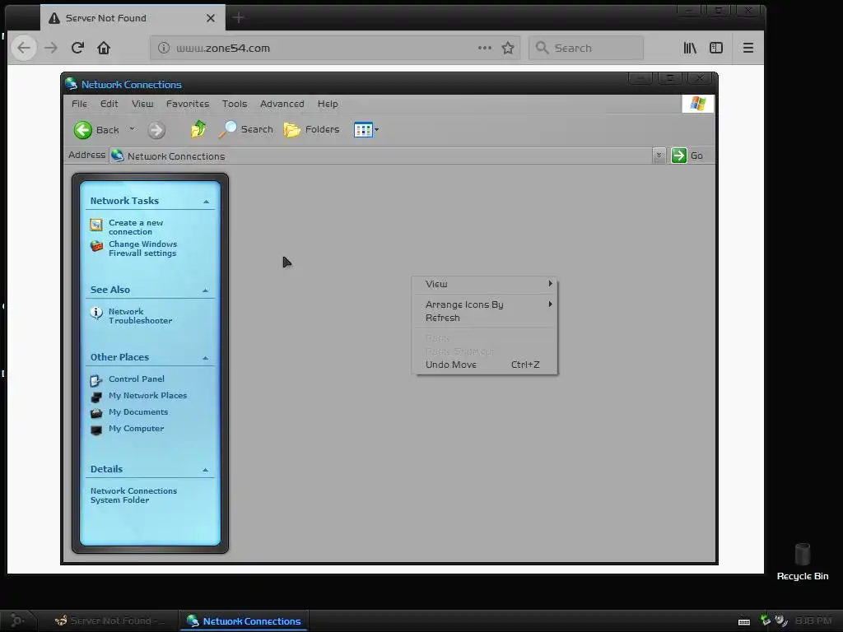The height and width of the screenshot is (632, 843).
Task: Go back in Firefox with the back arrow
Action: (x=24, y=48)
